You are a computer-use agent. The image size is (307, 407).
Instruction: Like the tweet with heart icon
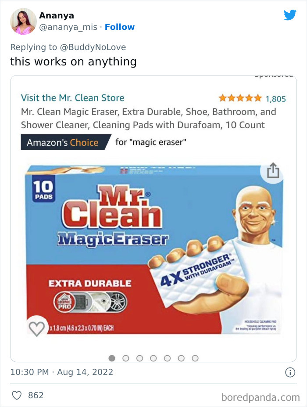coord(17,395)
